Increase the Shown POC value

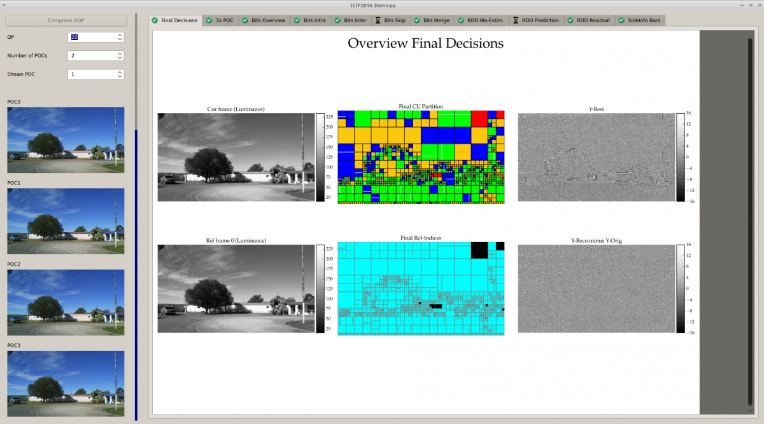tap(120, 72)
